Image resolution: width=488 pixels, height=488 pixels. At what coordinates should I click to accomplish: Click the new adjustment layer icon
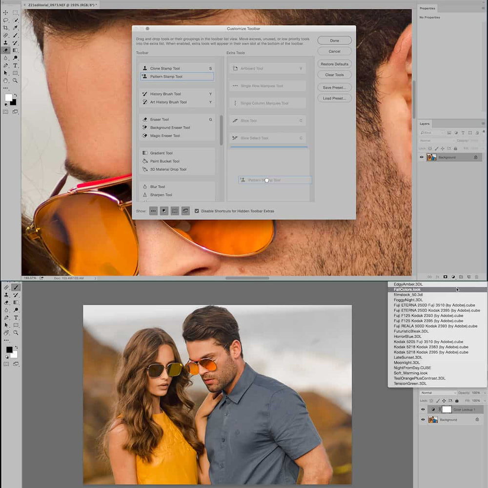[x=453, y=277]
